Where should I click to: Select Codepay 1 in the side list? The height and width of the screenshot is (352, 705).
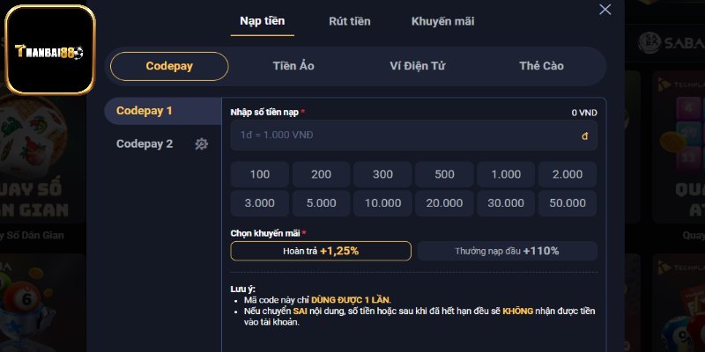coord(163,111)
